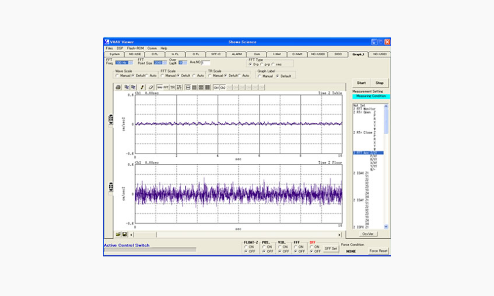494x296 pixels.
Task: Click the Force Reset button
Action: point(379,251)
